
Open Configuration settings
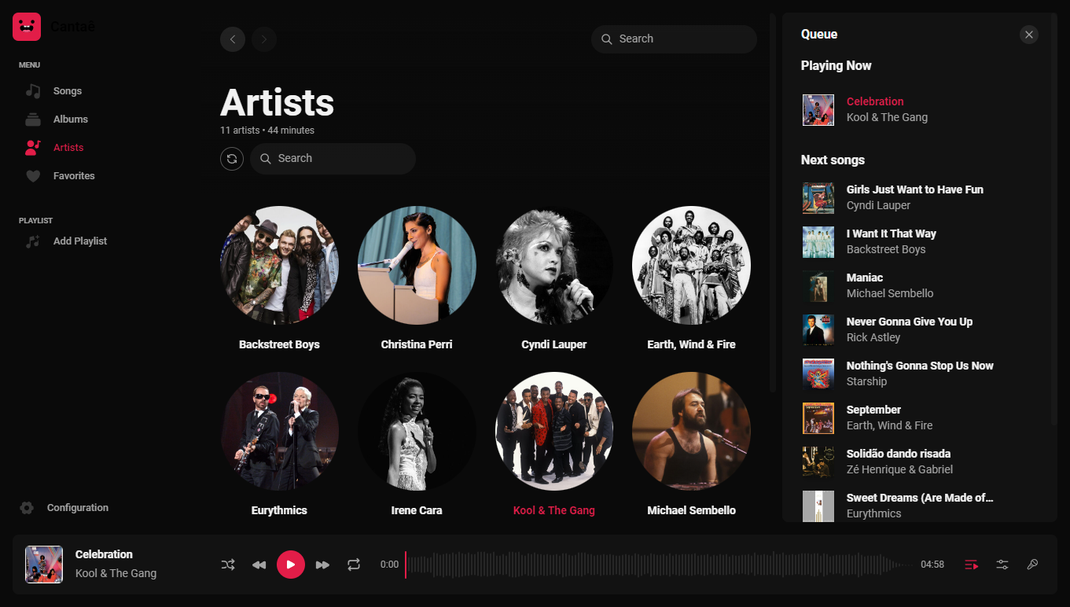coord(64,508)
